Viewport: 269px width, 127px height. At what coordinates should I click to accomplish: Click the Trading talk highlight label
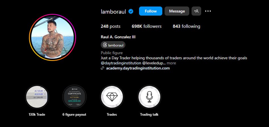[x=149, y=115]
